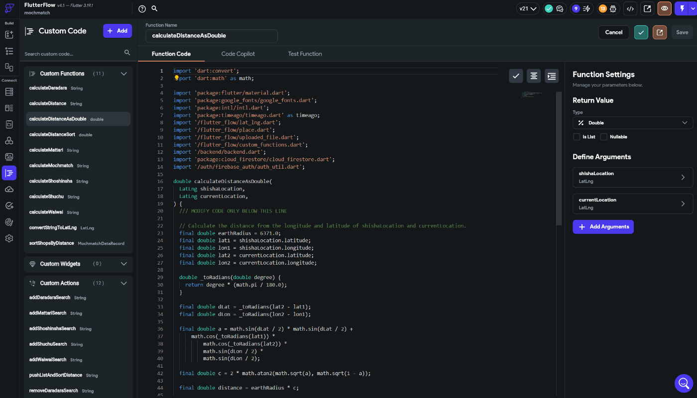Open the Cloud Functions icon in left sidebar
The image size is (697, 398).
(x=9, y=190)
